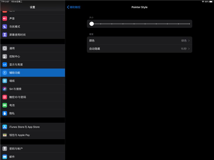Tap the 辅助功能 accessibility icon
This screenshot has height=160, width=214.
pyautogui.click(x=5, y=73)
